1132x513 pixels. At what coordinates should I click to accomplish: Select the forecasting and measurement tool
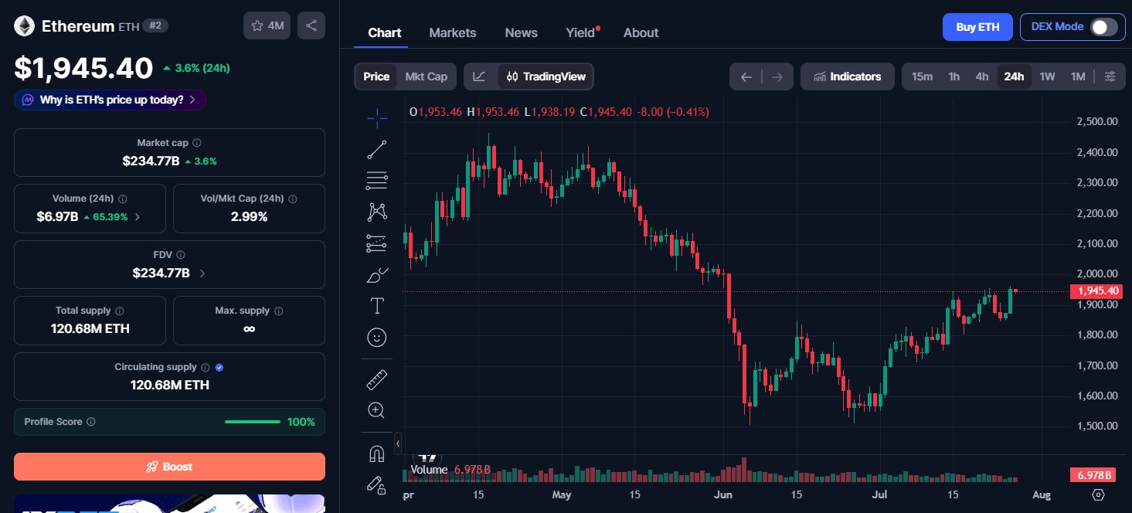[x=377, y=243]
